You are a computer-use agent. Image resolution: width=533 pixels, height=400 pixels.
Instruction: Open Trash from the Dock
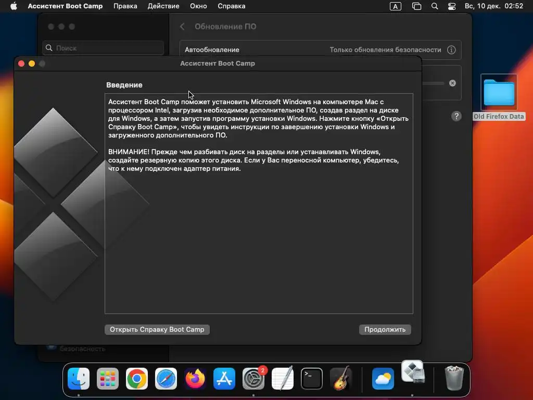pos(454,378)
